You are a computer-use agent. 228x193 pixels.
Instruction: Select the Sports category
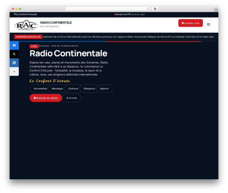[104, 89]
